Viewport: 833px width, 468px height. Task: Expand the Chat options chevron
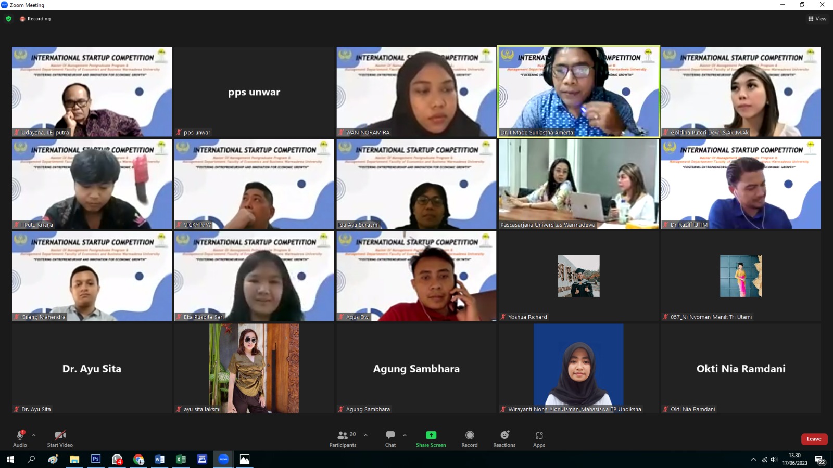coord(405,435)
